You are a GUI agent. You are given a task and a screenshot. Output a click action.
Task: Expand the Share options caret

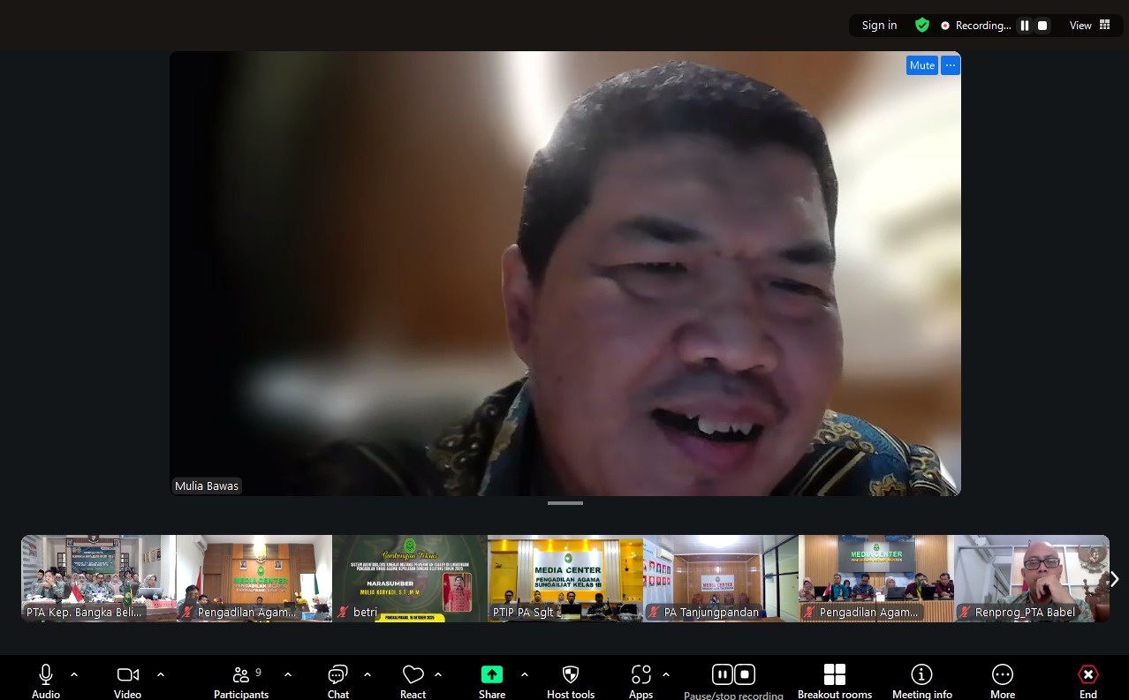pos(525,674)
